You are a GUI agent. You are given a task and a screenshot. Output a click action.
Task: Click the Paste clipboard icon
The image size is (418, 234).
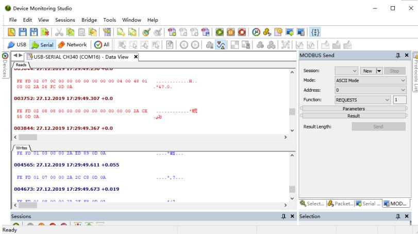81,32
